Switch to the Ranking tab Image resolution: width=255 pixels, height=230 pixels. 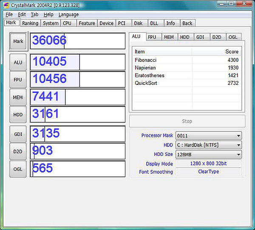[x=30, y=23]
